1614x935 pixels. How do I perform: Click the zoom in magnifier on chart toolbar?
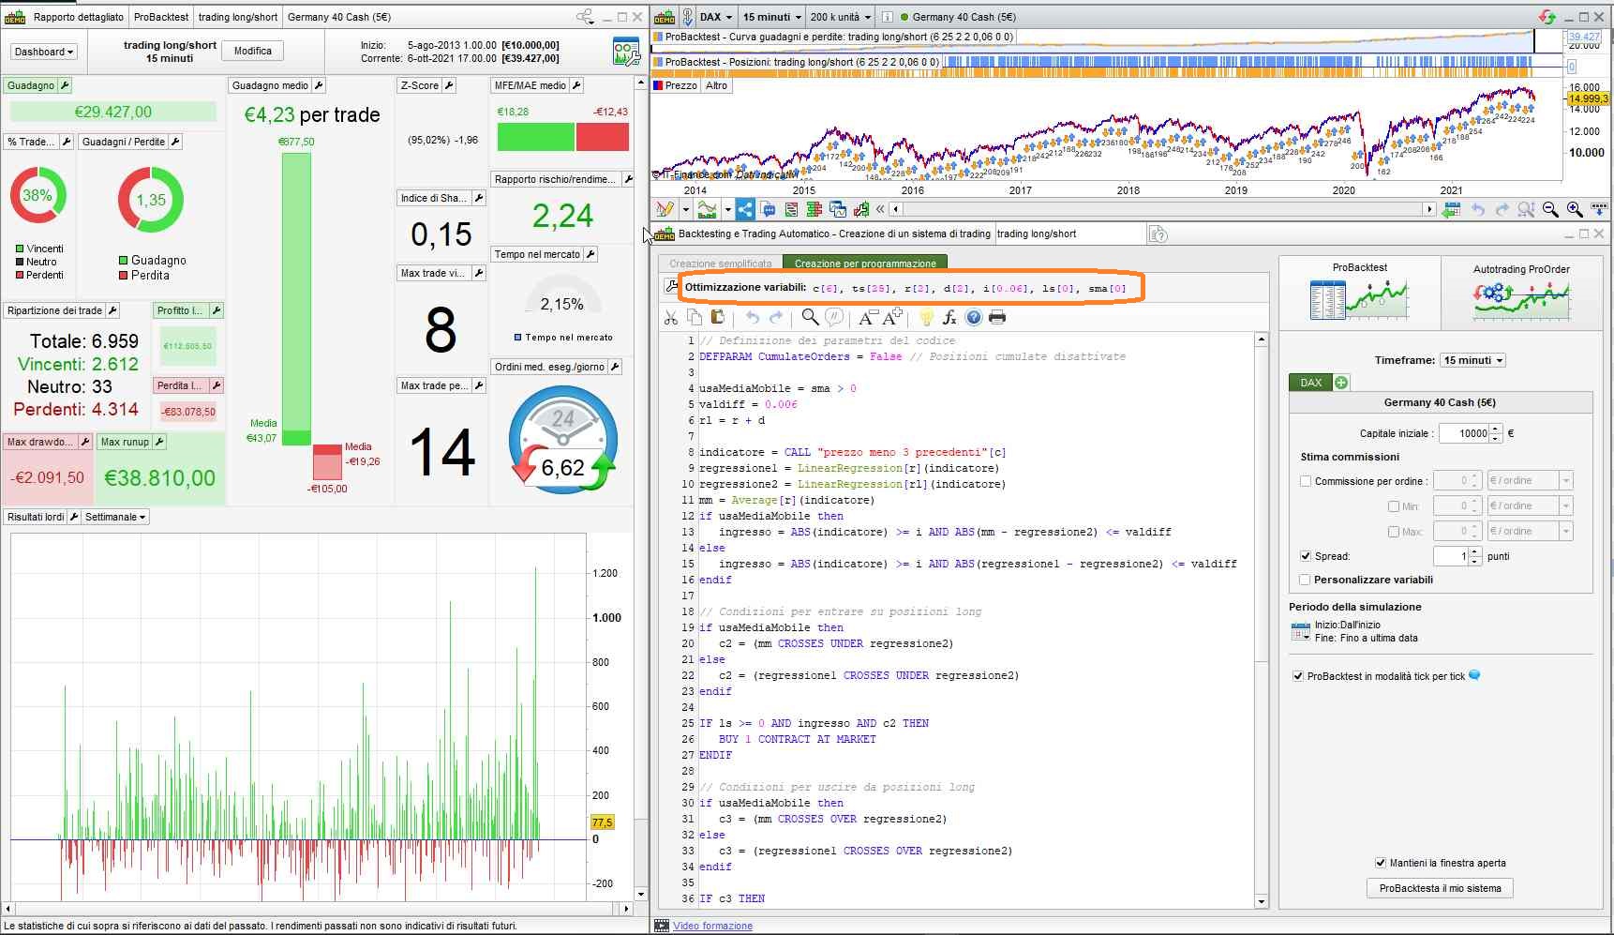(1575, 209)
